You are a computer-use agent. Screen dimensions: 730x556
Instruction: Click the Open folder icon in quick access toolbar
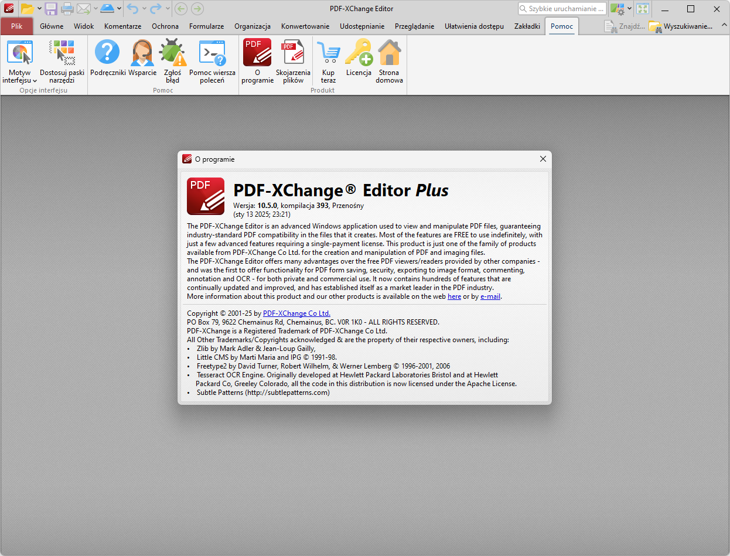click(x=27, y=9)
